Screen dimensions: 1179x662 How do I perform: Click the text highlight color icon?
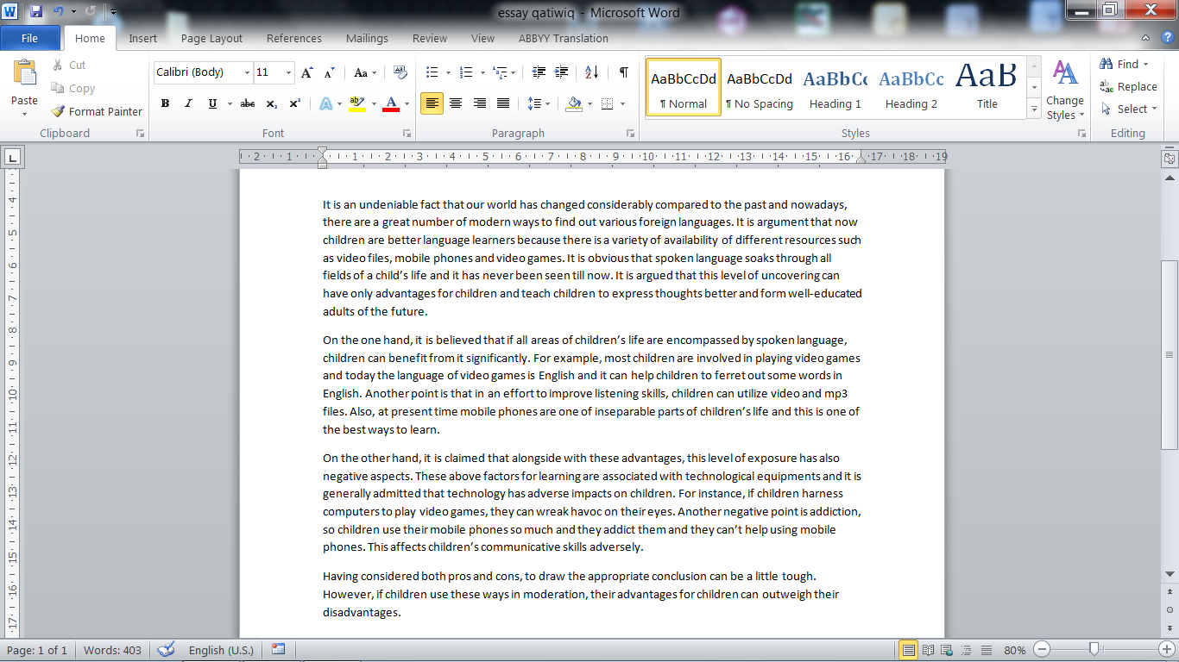point(356,103)
